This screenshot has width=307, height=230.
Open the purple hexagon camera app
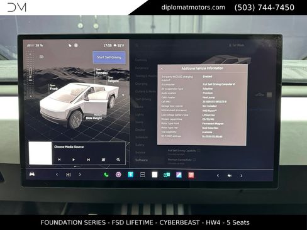(118, 175)
